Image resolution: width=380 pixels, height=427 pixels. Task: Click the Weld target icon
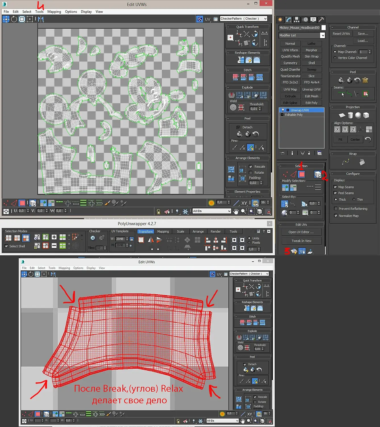click(x=233, y=107)
